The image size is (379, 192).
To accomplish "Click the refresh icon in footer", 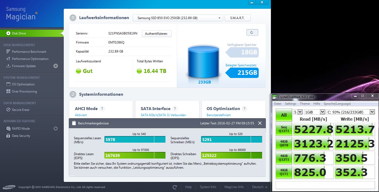I will click(174, 187).
